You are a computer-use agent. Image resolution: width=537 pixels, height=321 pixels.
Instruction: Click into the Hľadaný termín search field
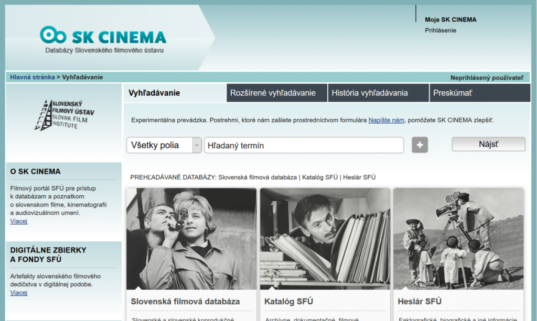coord(304,145)
